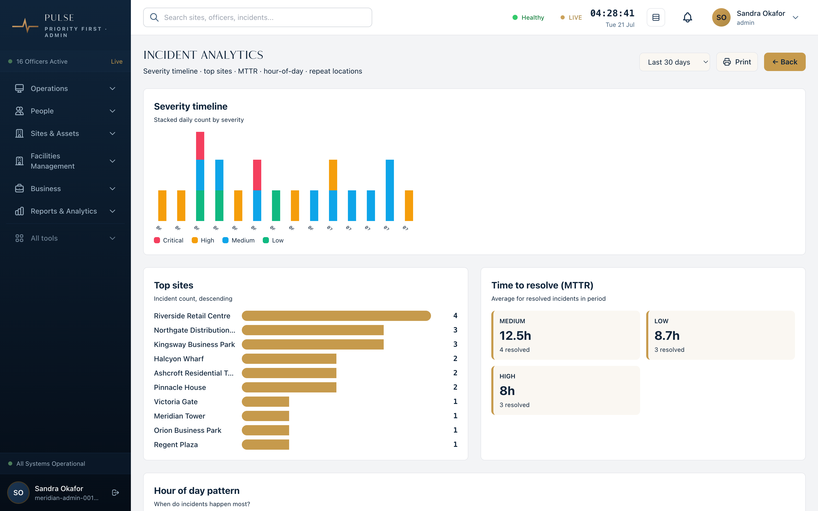Open the notifications bell
Screen dimensions: 818x511
click(x=688, y=17)
